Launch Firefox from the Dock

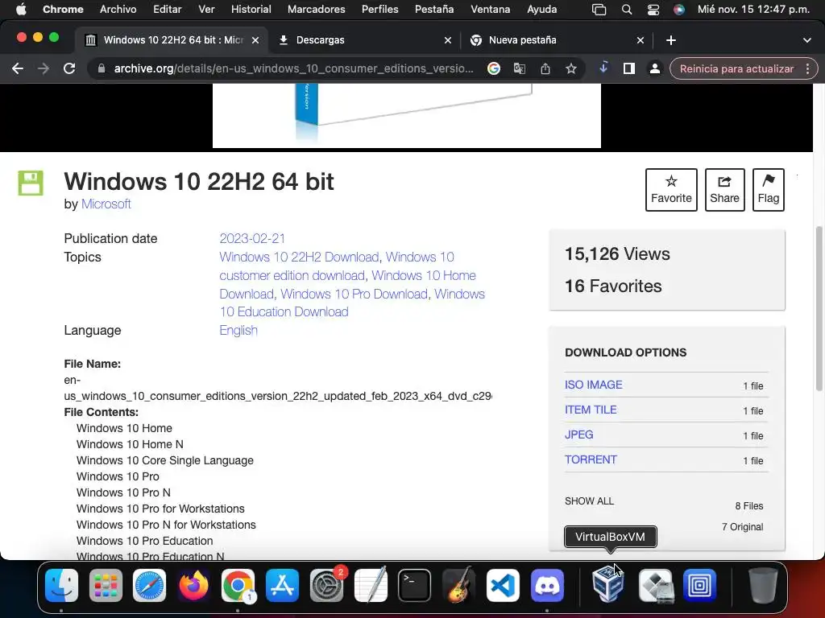[x=193, y=586]
